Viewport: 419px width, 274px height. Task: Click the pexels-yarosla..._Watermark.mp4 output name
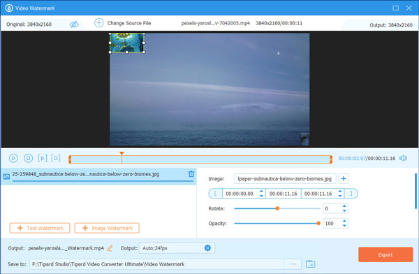click(x=66, y=248)
